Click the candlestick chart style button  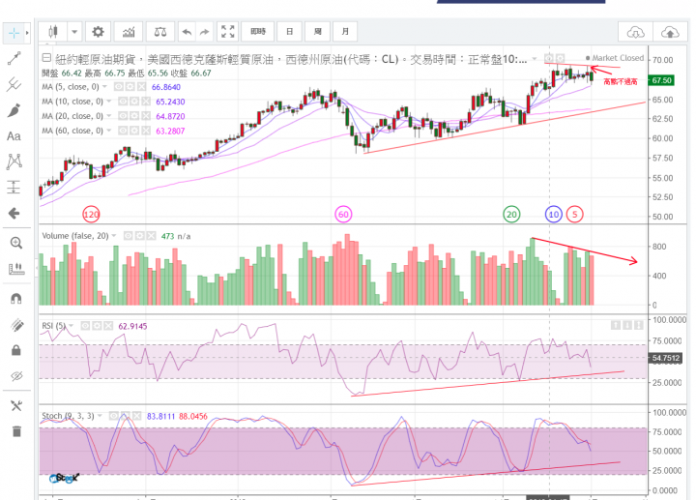pos(53,31)
